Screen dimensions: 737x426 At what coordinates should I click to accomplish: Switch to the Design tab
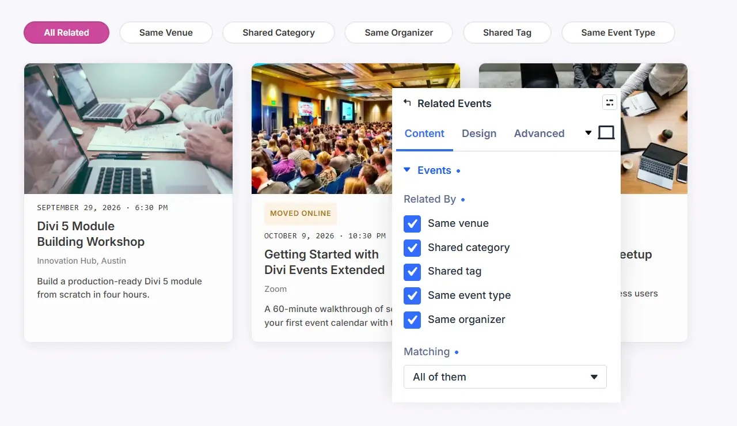tap(479, 134)
